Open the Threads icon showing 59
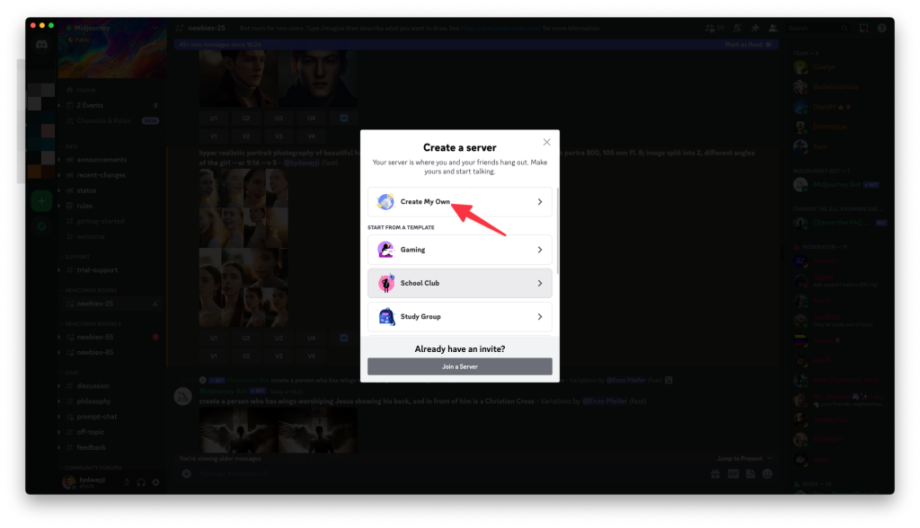 (x=714, y=28)
